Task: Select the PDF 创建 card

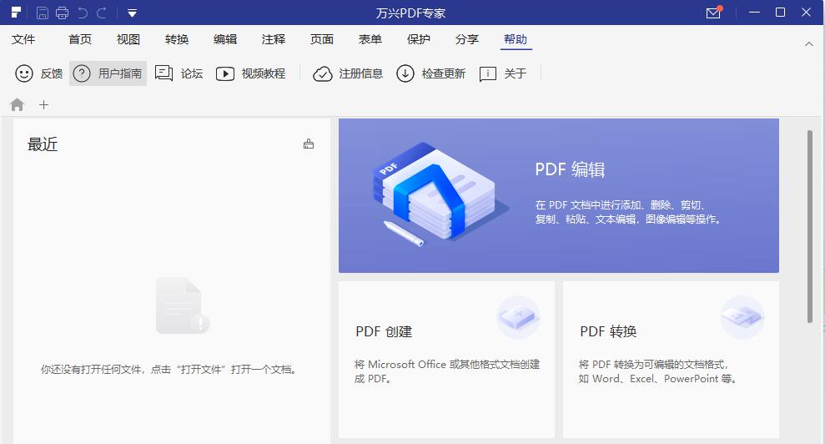Action: (x=446, y=359)
